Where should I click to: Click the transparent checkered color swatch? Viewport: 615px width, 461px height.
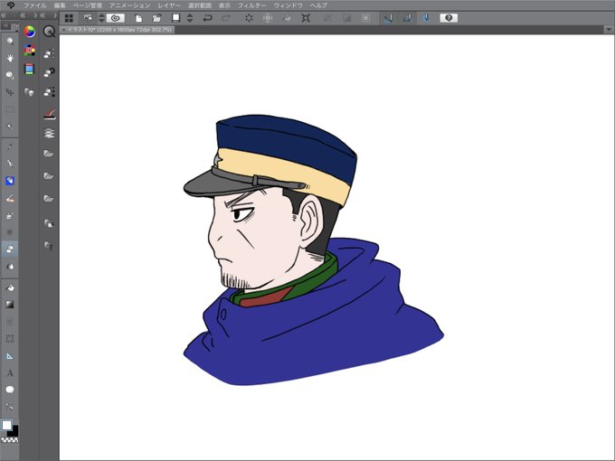click(10, 440)
